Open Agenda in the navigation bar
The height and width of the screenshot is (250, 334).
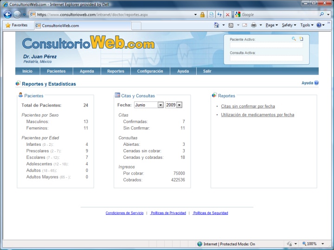point(87,71)
